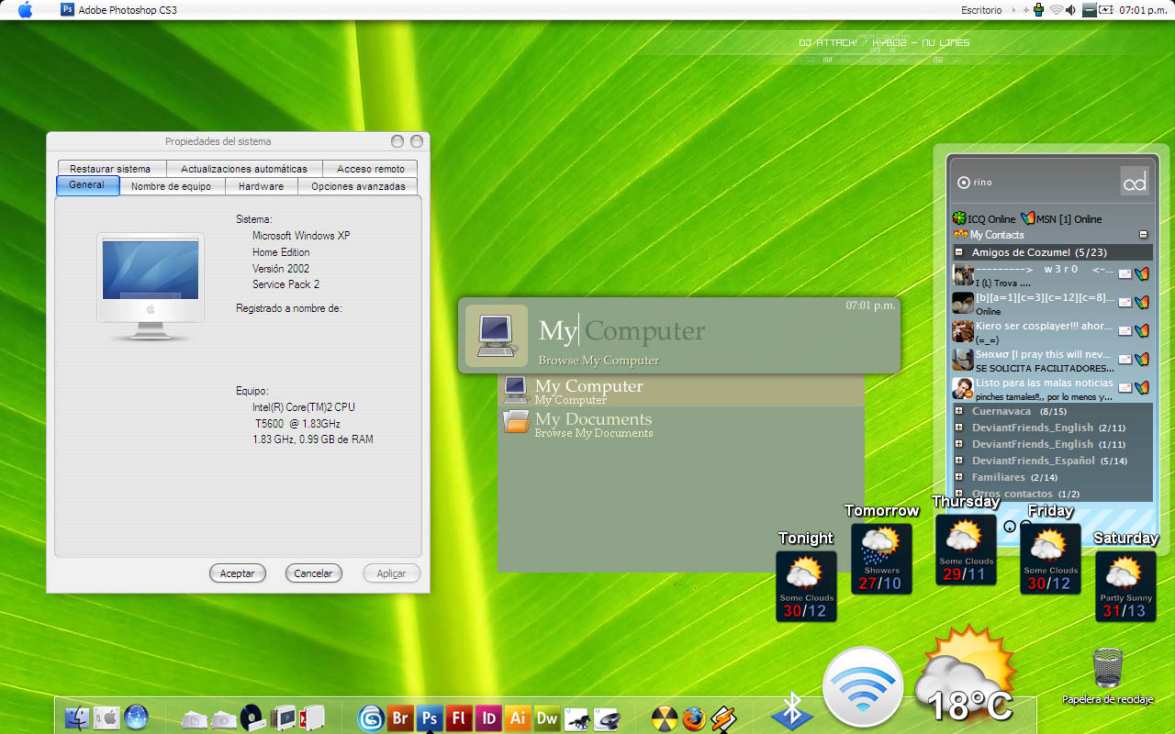Collapse the Amigos de Cozumel group
This screenshot has width=1175, height=734.
pos(958,251)
